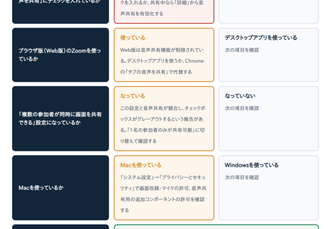Click the heading 'Windowsを使っている'

tap(252, 165)
